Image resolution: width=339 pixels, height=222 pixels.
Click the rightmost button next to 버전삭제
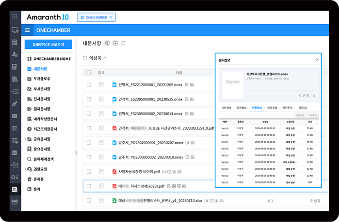tap(312, 115)
